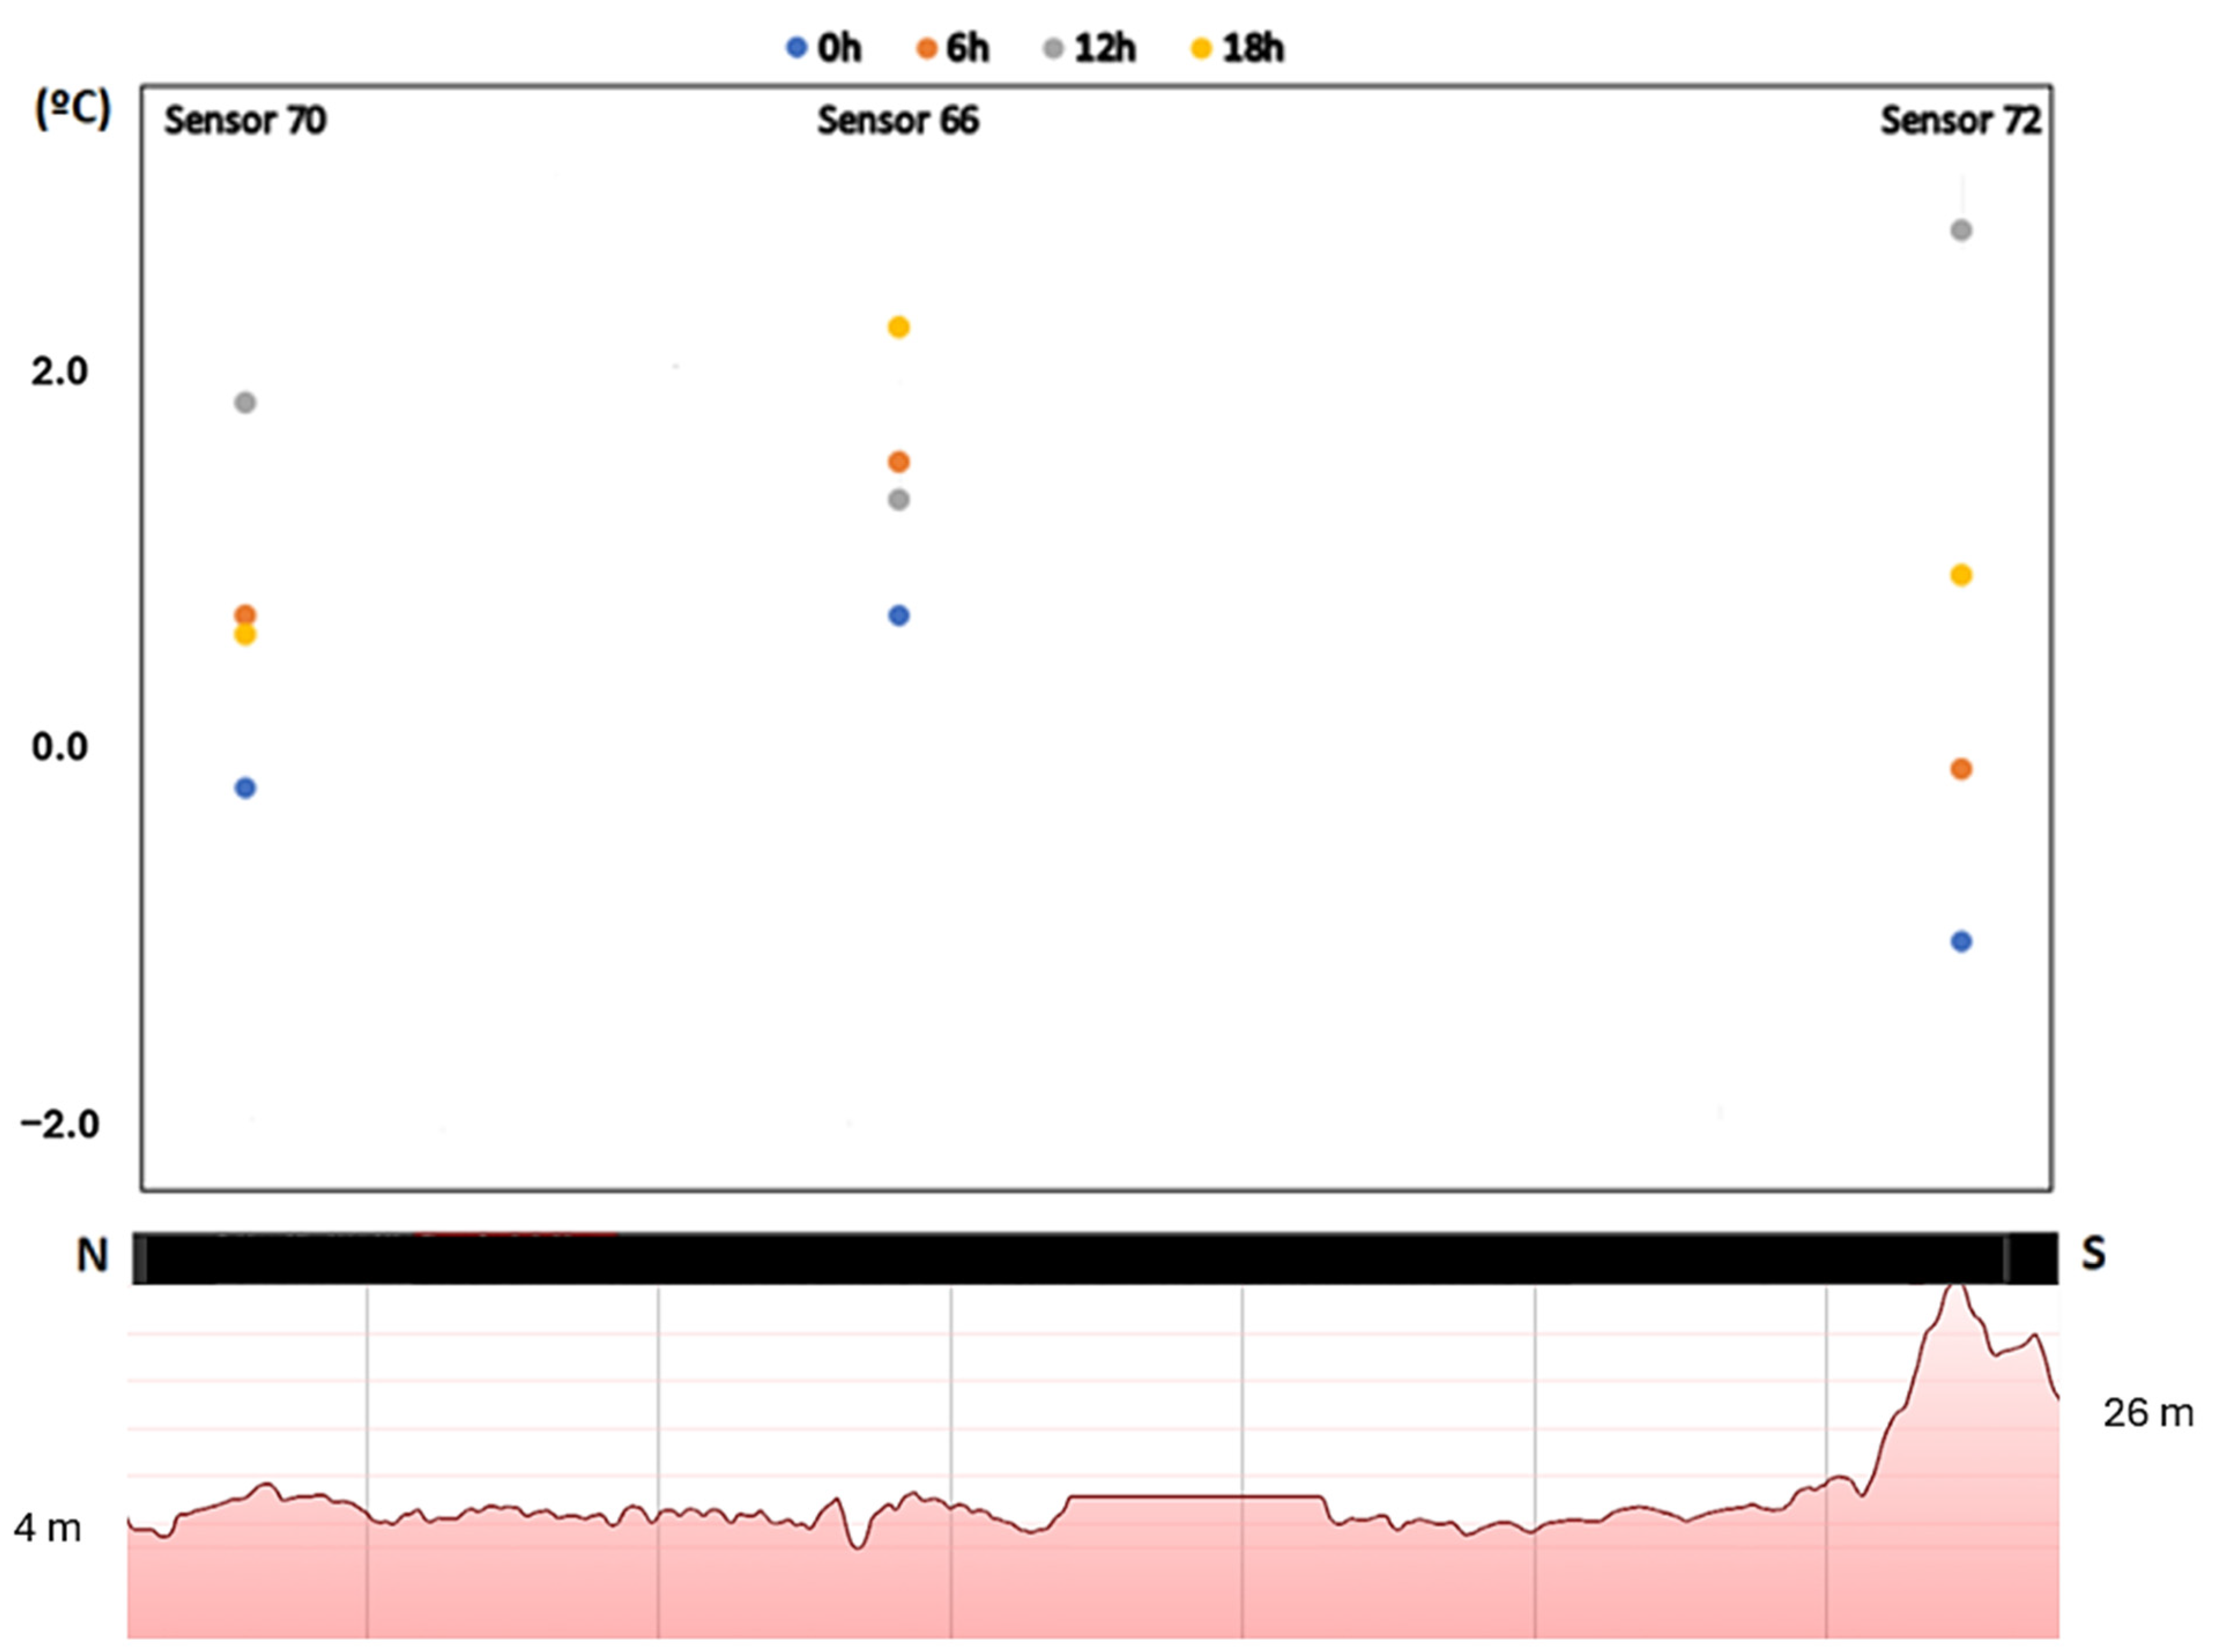Click the 26 m elevation label

(2147, 1413)
